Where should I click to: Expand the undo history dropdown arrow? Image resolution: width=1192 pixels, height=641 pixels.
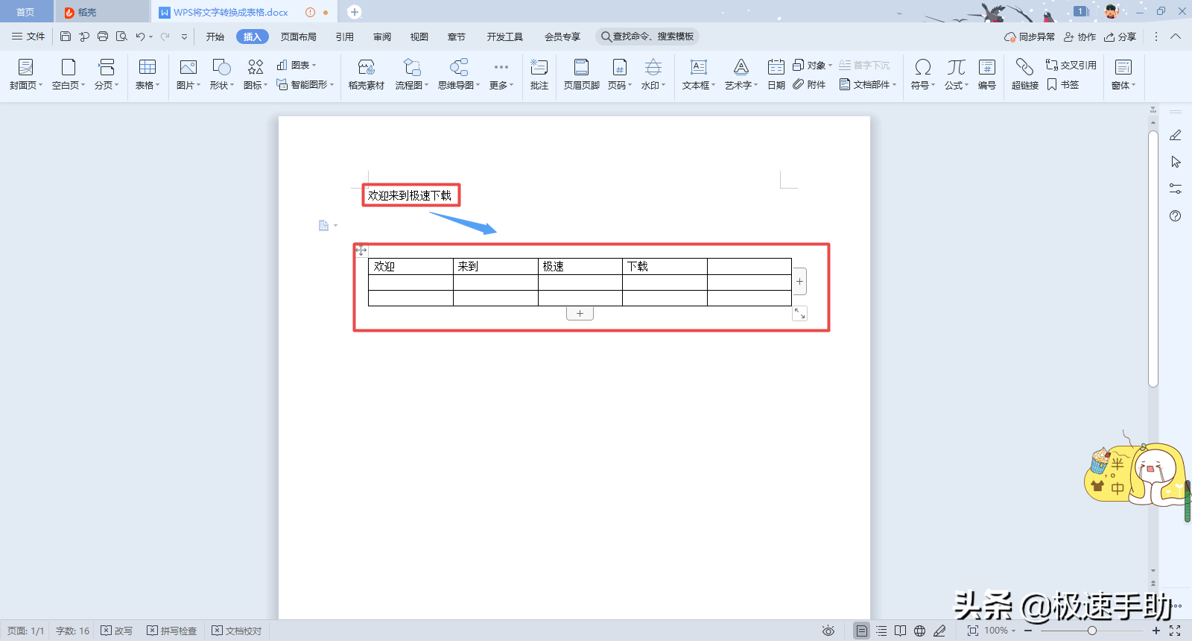tap(150, 37)
